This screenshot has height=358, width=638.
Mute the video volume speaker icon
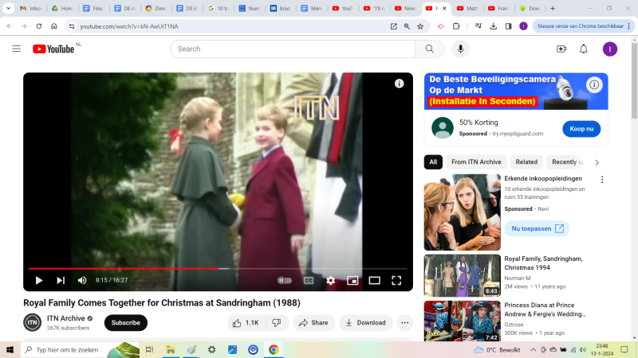pyautogui.click(x=82, y=280)
